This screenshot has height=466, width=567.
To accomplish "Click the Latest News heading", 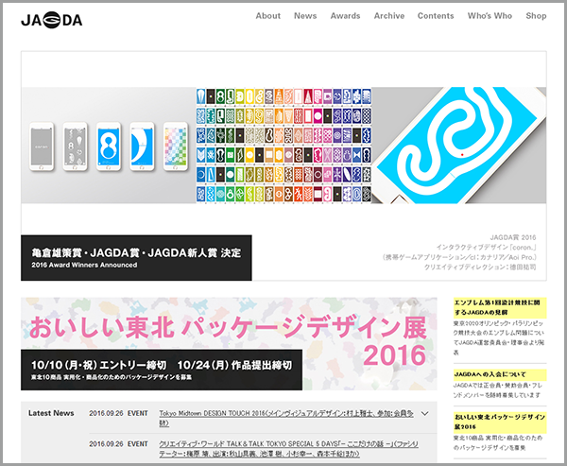I will click(x=51, y=413).
